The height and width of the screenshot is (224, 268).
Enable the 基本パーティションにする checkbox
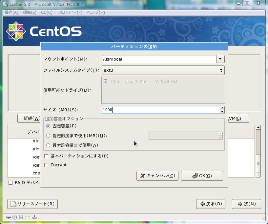[x=46, y=156]
